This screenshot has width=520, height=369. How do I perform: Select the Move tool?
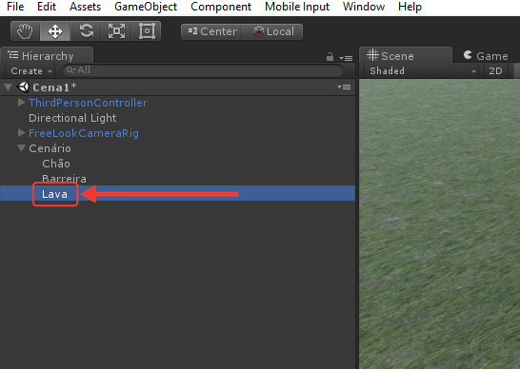pos(55,31)
